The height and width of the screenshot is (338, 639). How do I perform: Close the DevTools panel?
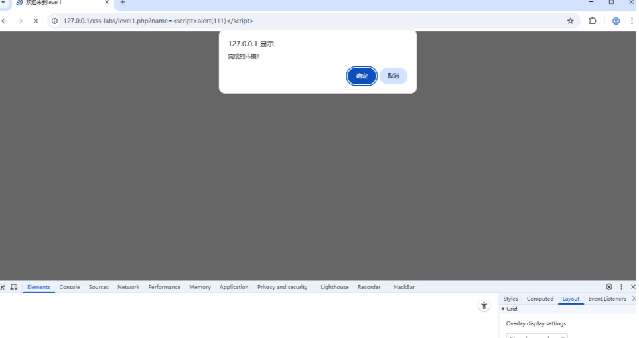point(633,287)
